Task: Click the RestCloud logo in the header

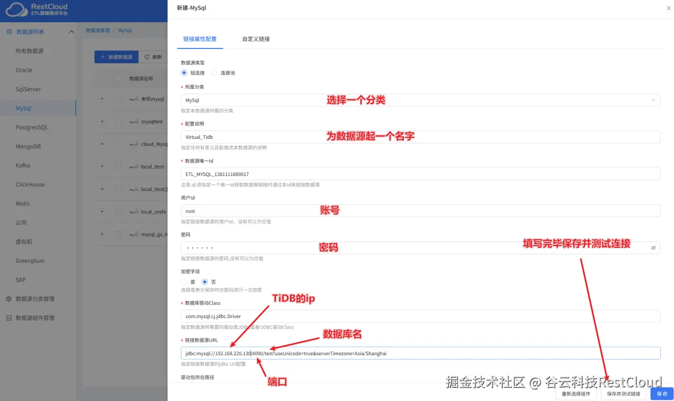Action: [37, 10]
